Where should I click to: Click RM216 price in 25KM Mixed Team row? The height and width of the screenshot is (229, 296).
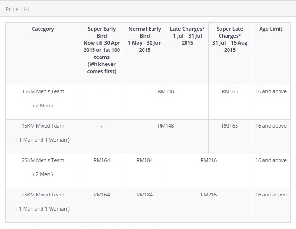[208, 195]
